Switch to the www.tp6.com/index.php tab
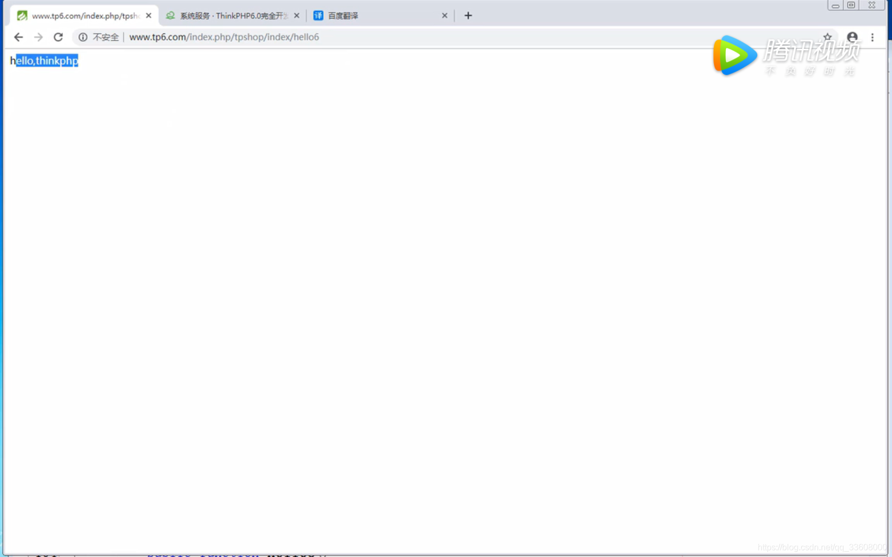The width and height of the screenshot is (892, 557). (x=84, y=16)
